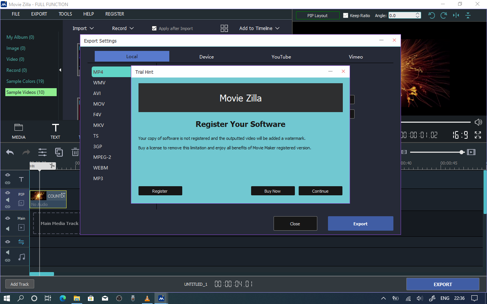Image resolution: width=487 pixels, height=304 pixels.
Task: Open the TEXT panel icon
Action: pyautogui.click(x=56, y=128)
